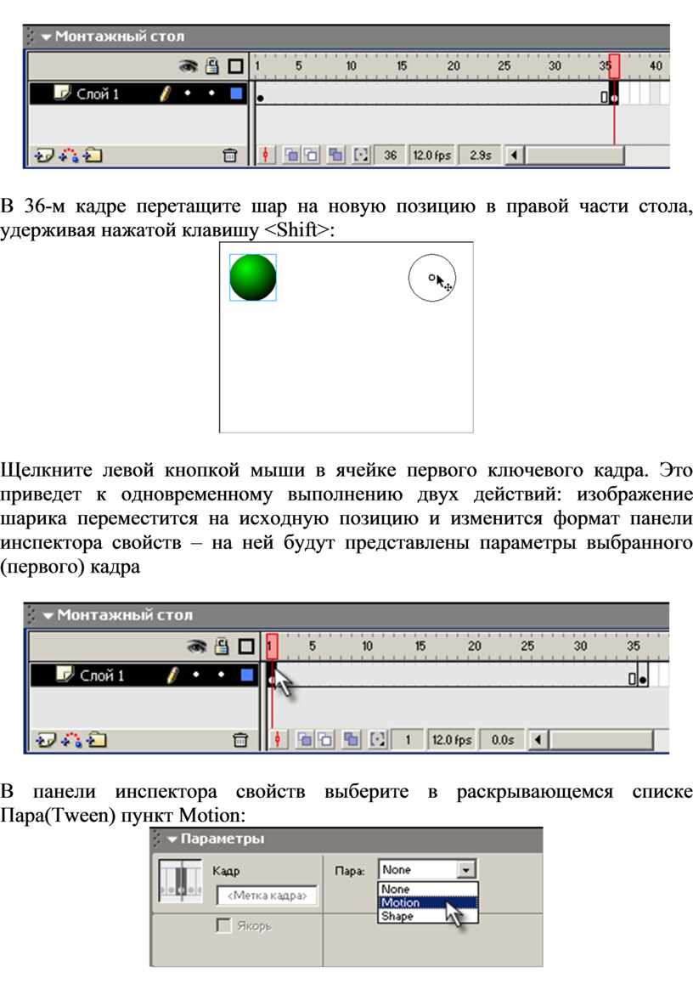Toggle Edit Multiple Frames in 2.9s timeline

335,155
